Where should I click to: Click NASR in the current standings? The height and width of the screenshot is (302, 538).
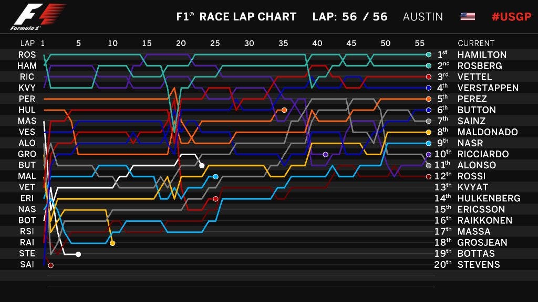(x=470, y=143)
